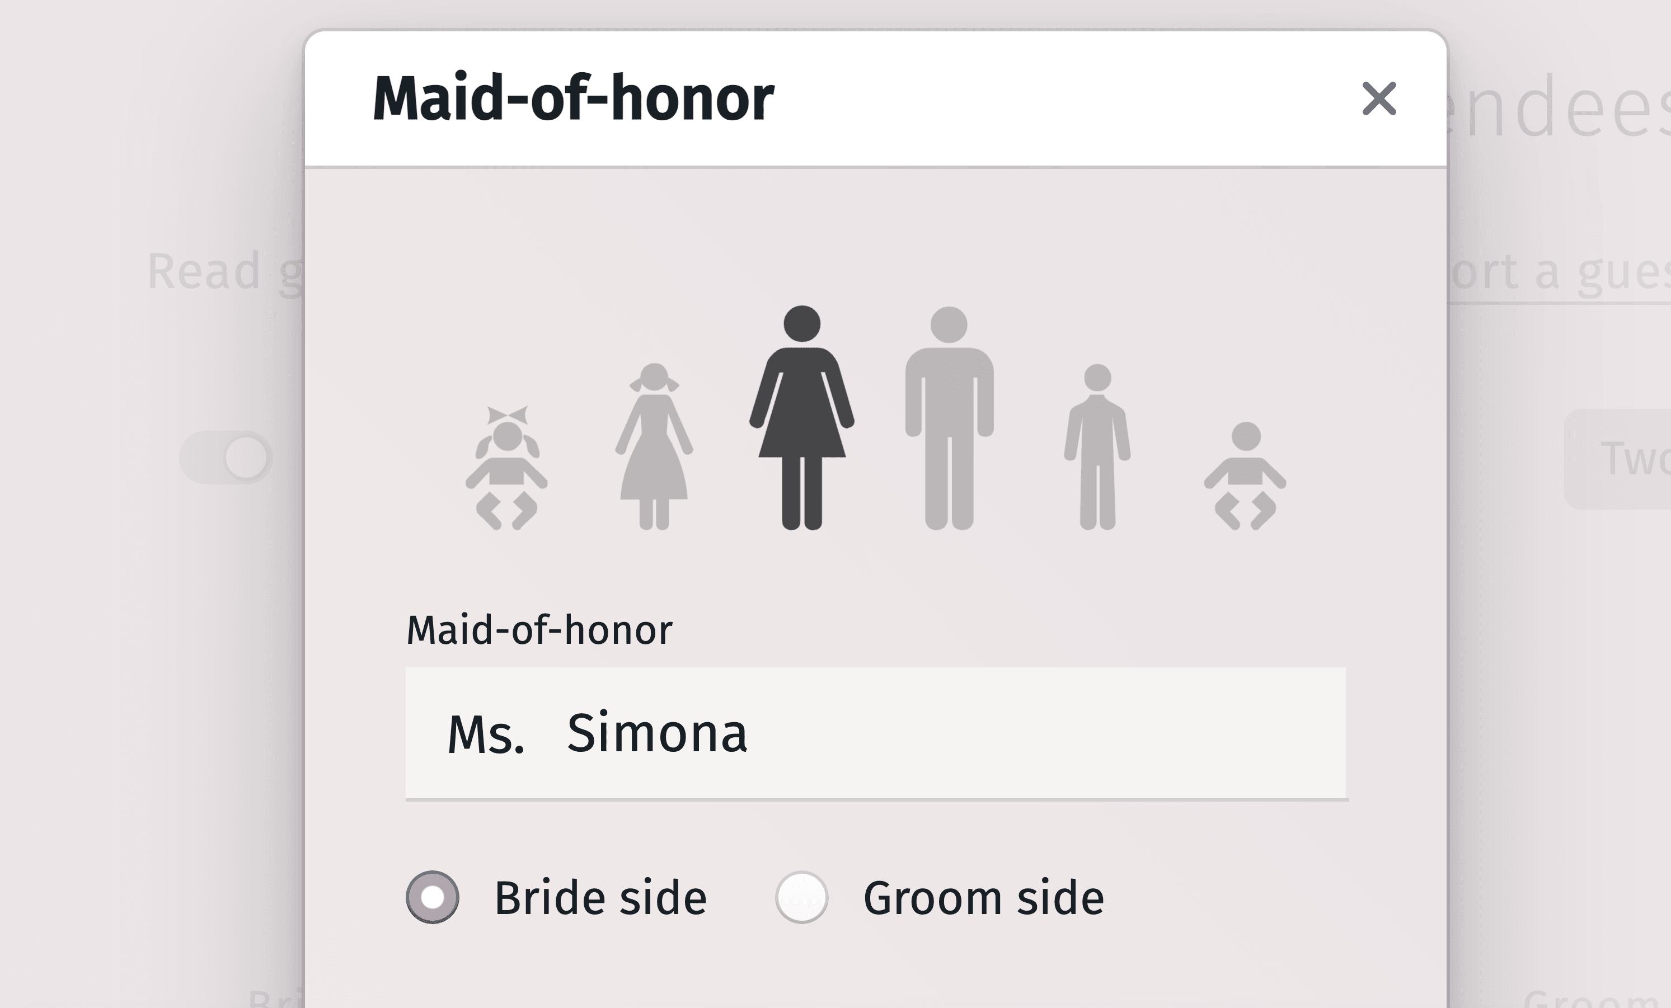The image size is (1671, 1008).
Task: Click the Bride side label text
Action: click(x=600, y=898)
